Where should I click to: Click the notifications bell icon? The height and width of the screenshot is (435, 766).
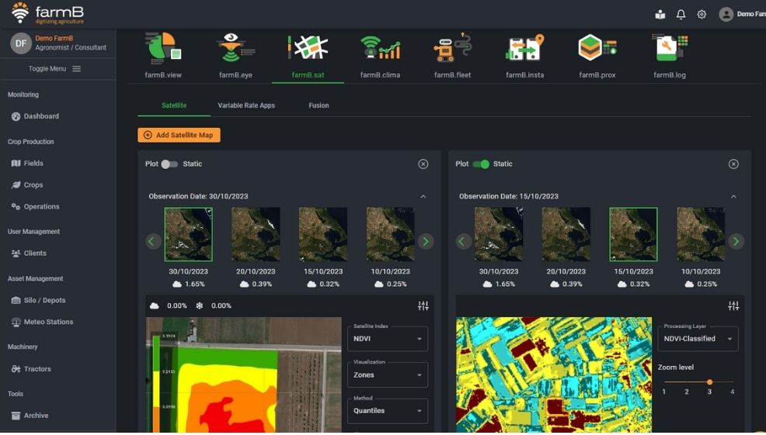pos(681,14)
